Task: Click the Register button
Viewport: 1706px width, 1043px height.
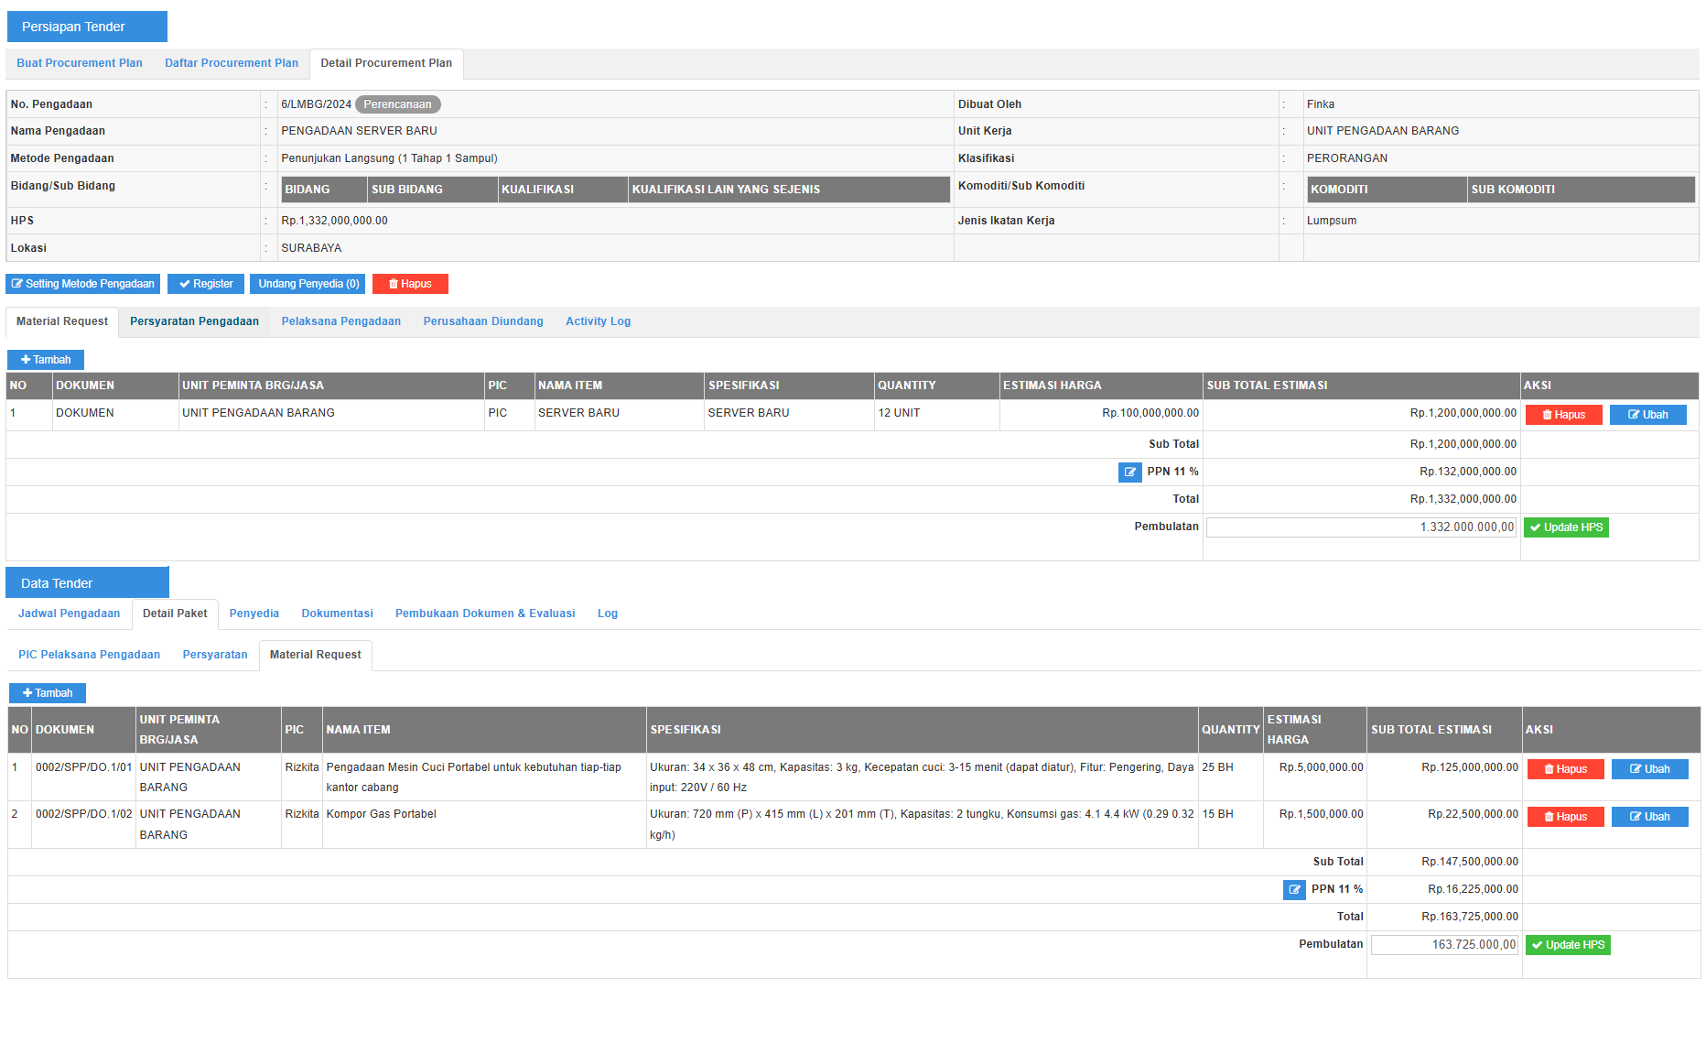Action: pos(206,284)
